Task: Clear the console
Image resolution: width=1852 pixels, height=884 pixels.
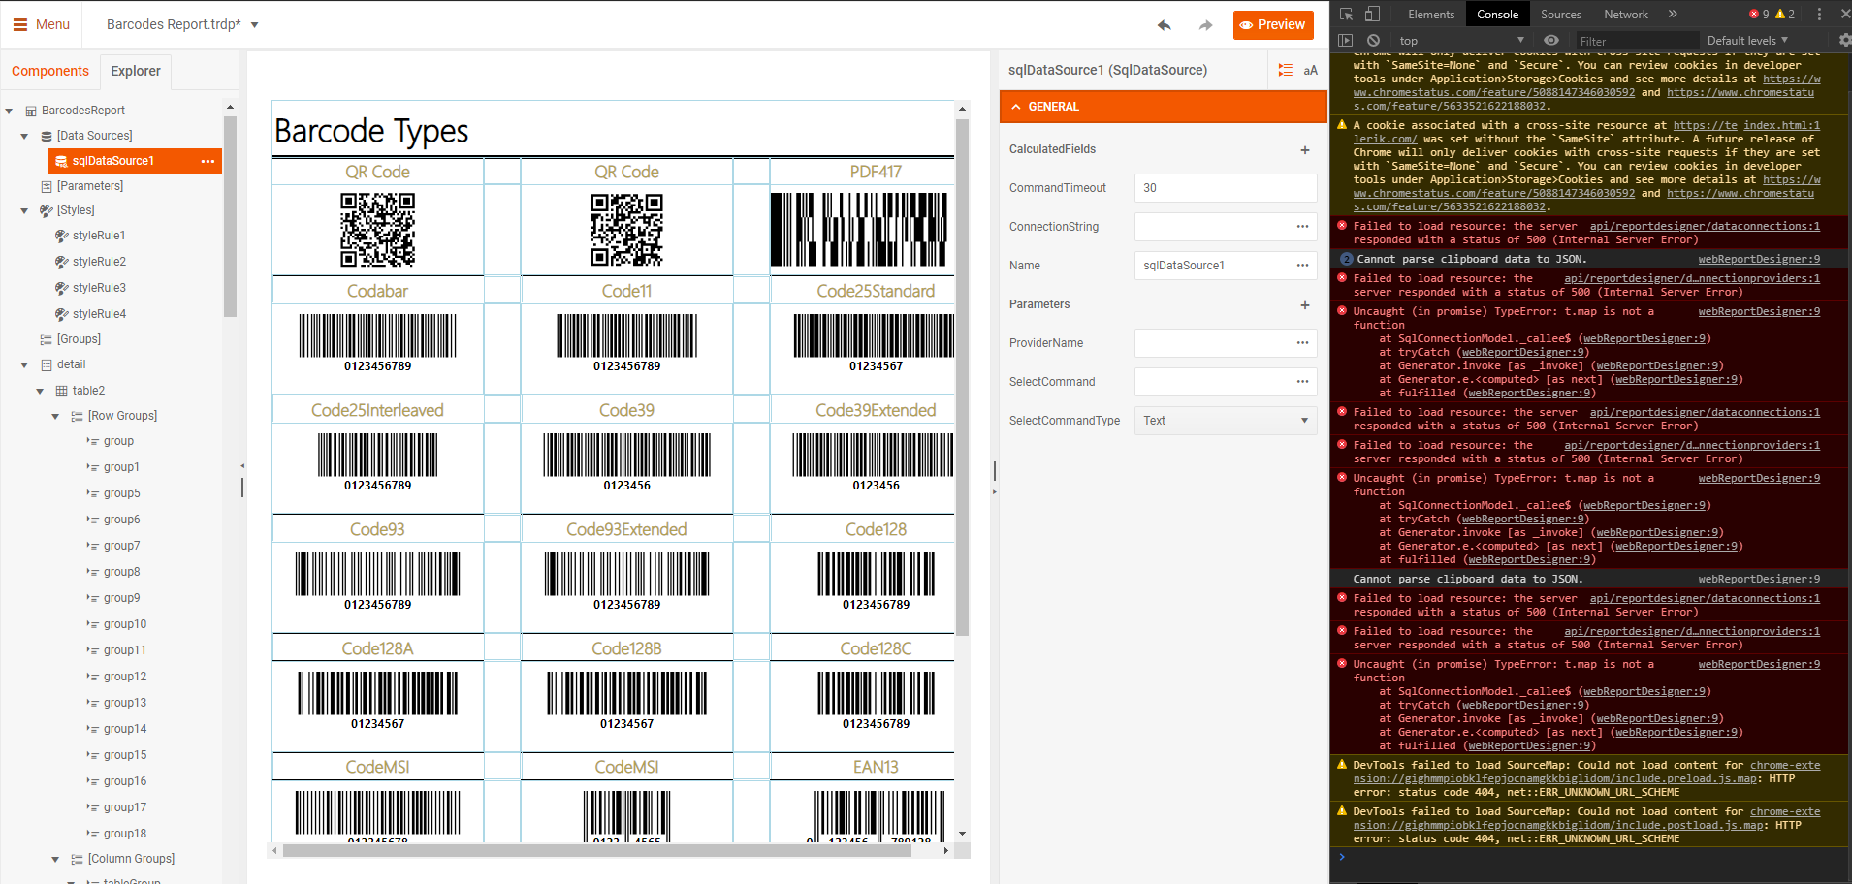Action: (1373, 40)
